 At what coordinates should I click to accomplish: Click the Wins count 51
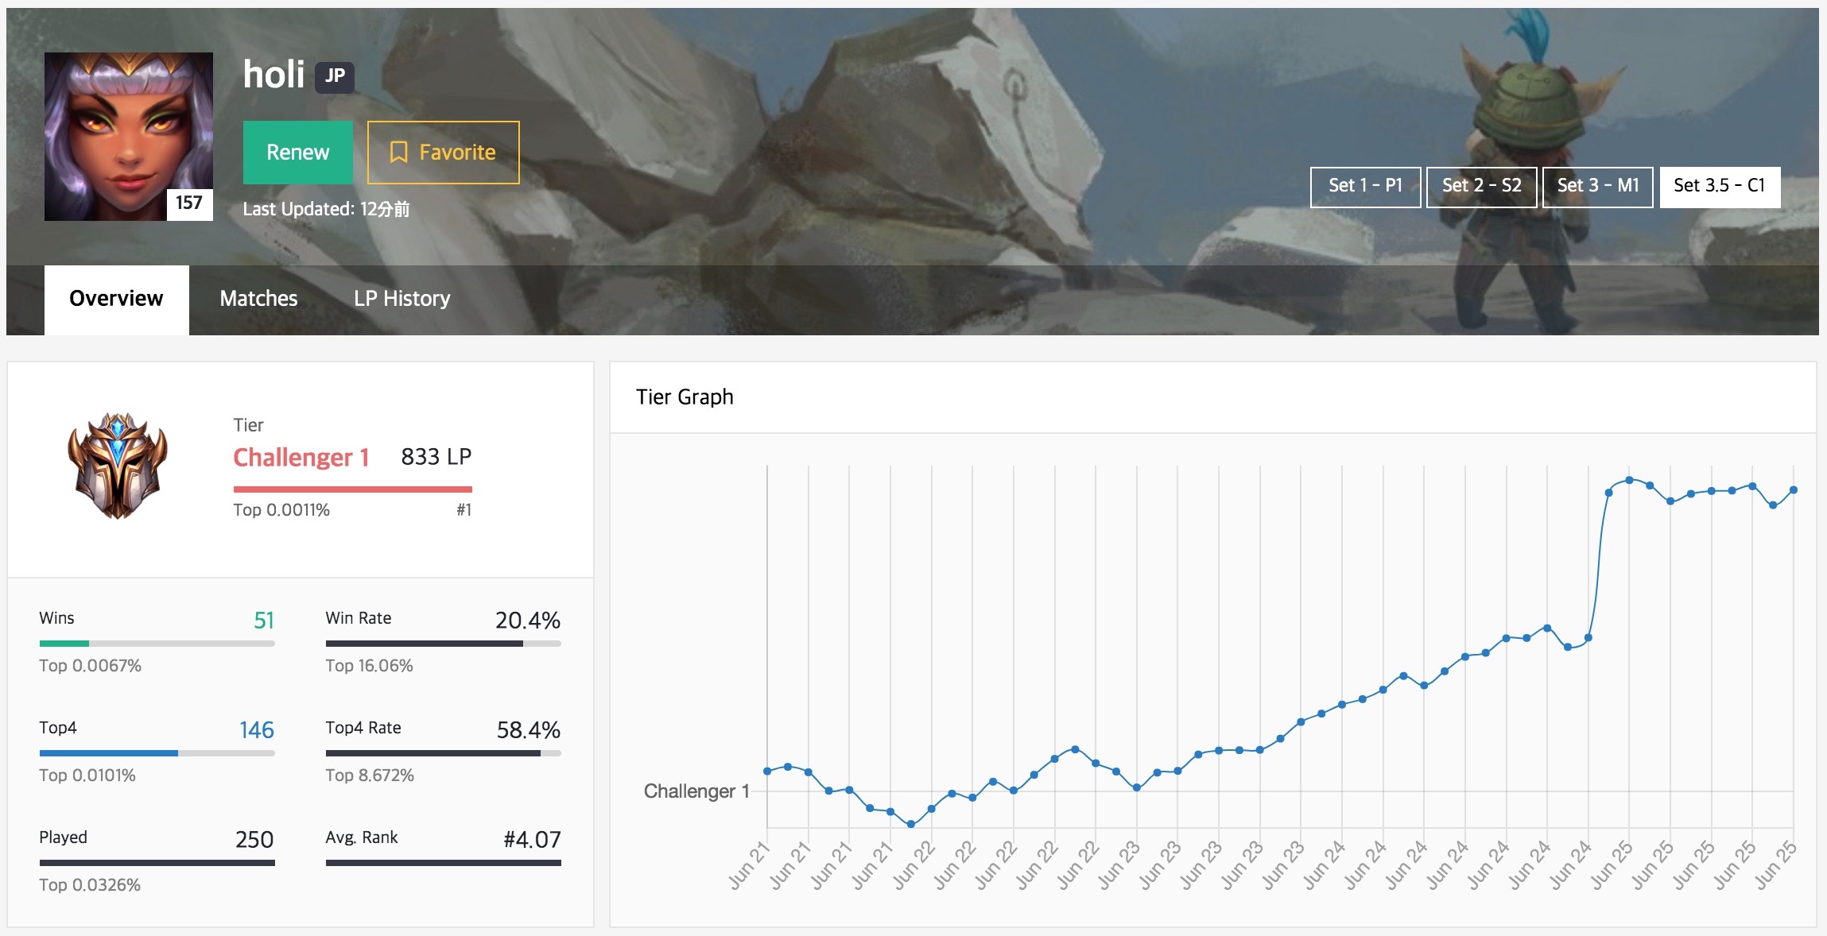click(264, 621)
